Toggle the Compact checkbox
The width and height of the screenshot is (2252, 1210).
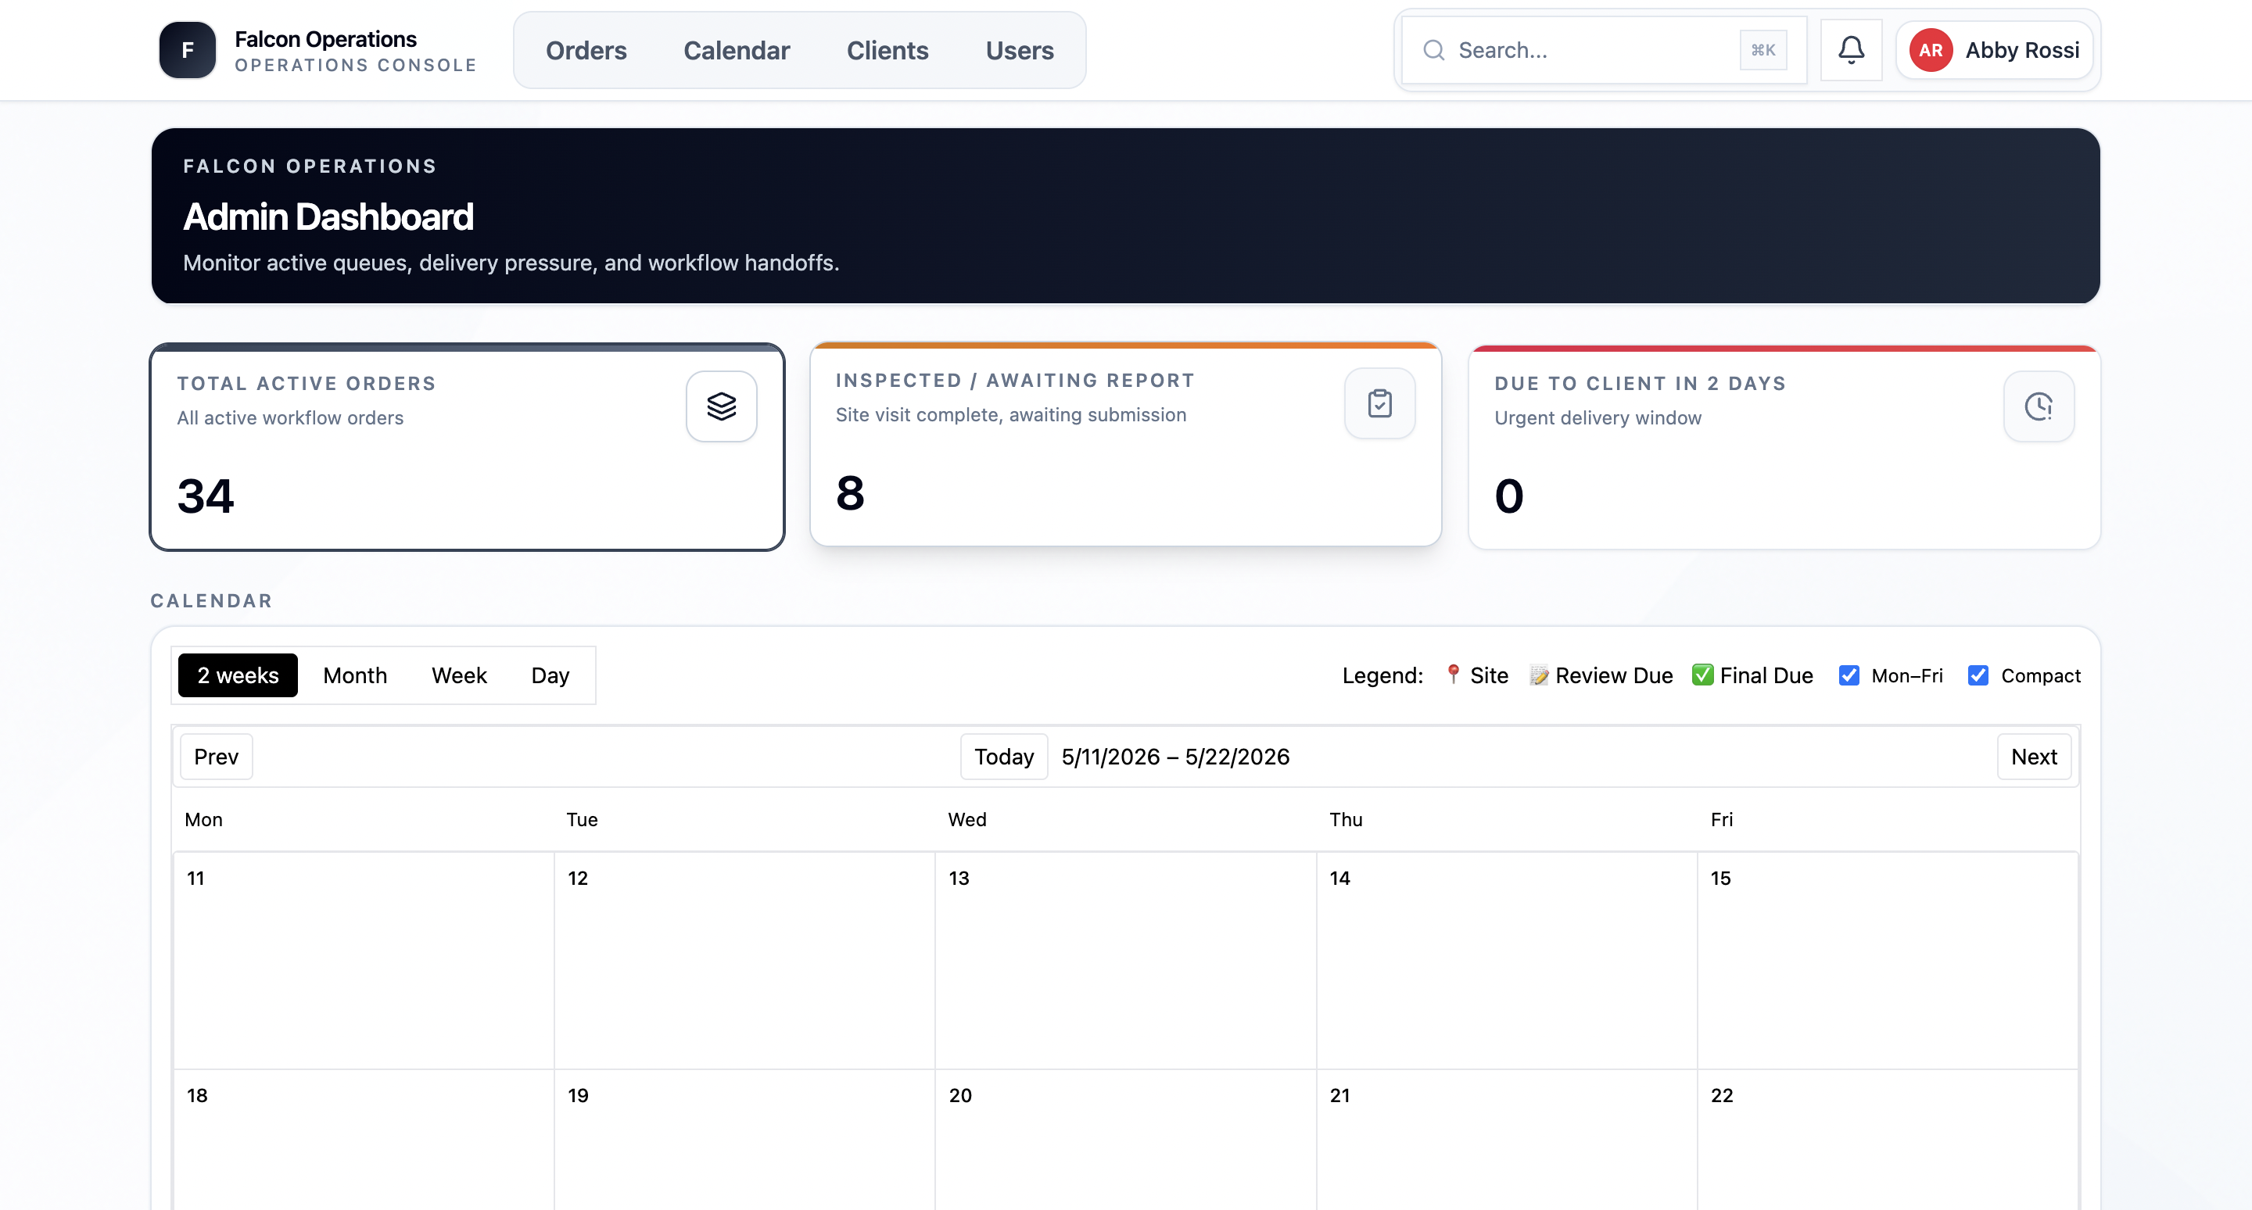(x=1978, y=675)
